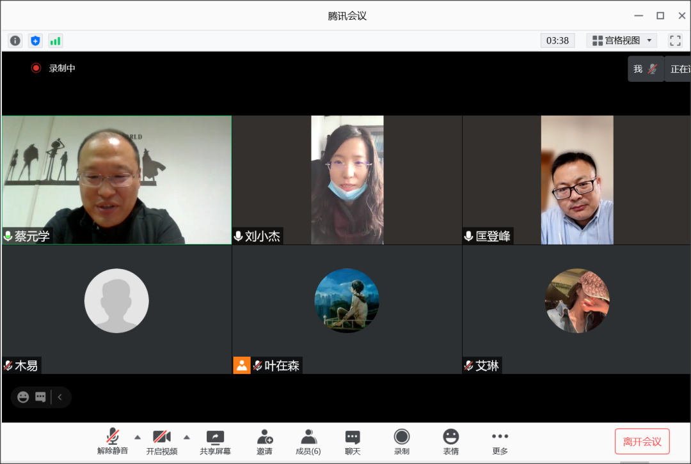Collapse the floating toolbar chevron
The width and height of the screenshot is (691, 464).
tap(60, 397)
